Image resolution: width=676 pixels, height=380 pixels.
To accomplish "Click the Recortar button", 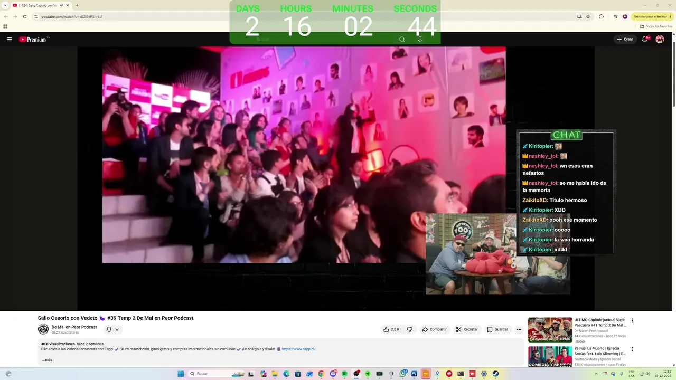I will [467, 329].
